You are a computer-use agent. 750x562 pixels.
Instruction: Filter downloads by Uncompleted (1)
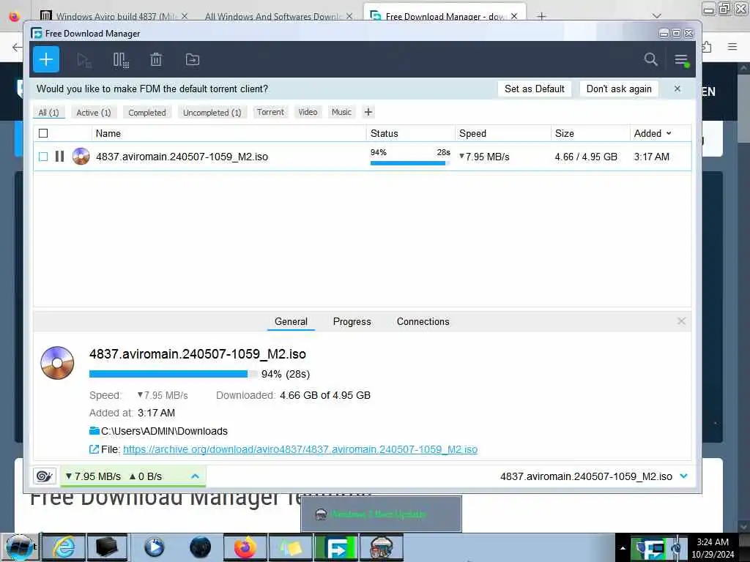point(212,112)
